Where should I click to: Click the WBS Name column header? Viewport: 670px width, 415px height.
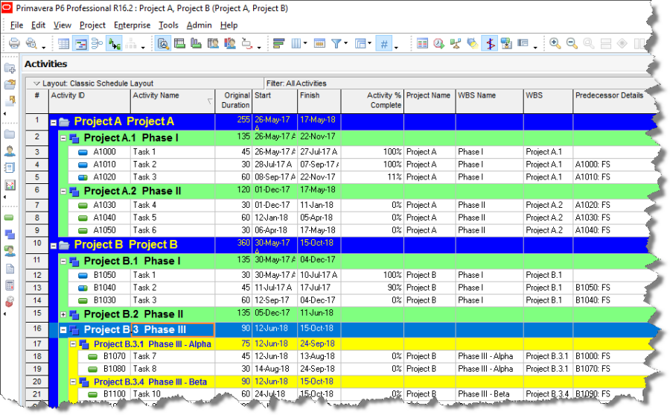coord(490,101)
